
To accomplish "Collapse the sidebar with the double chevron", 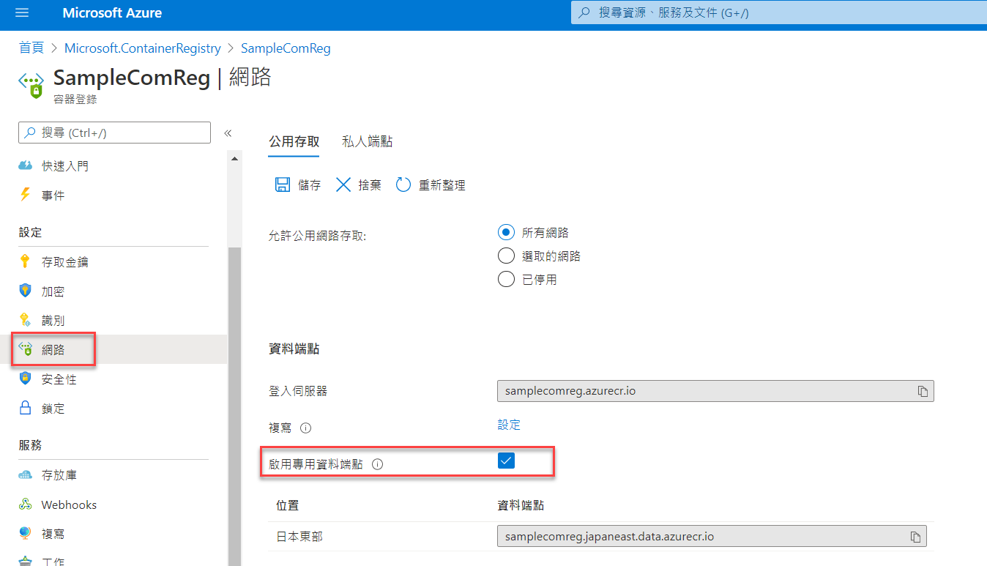I will 228,133.
